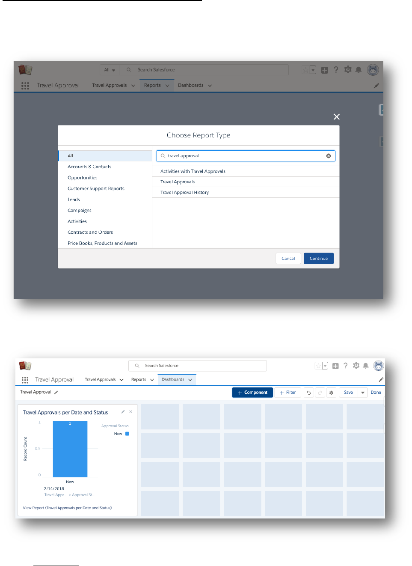Open dashboard properties gear next to Save
Screen dimensions: 412x566
(331, 393)
